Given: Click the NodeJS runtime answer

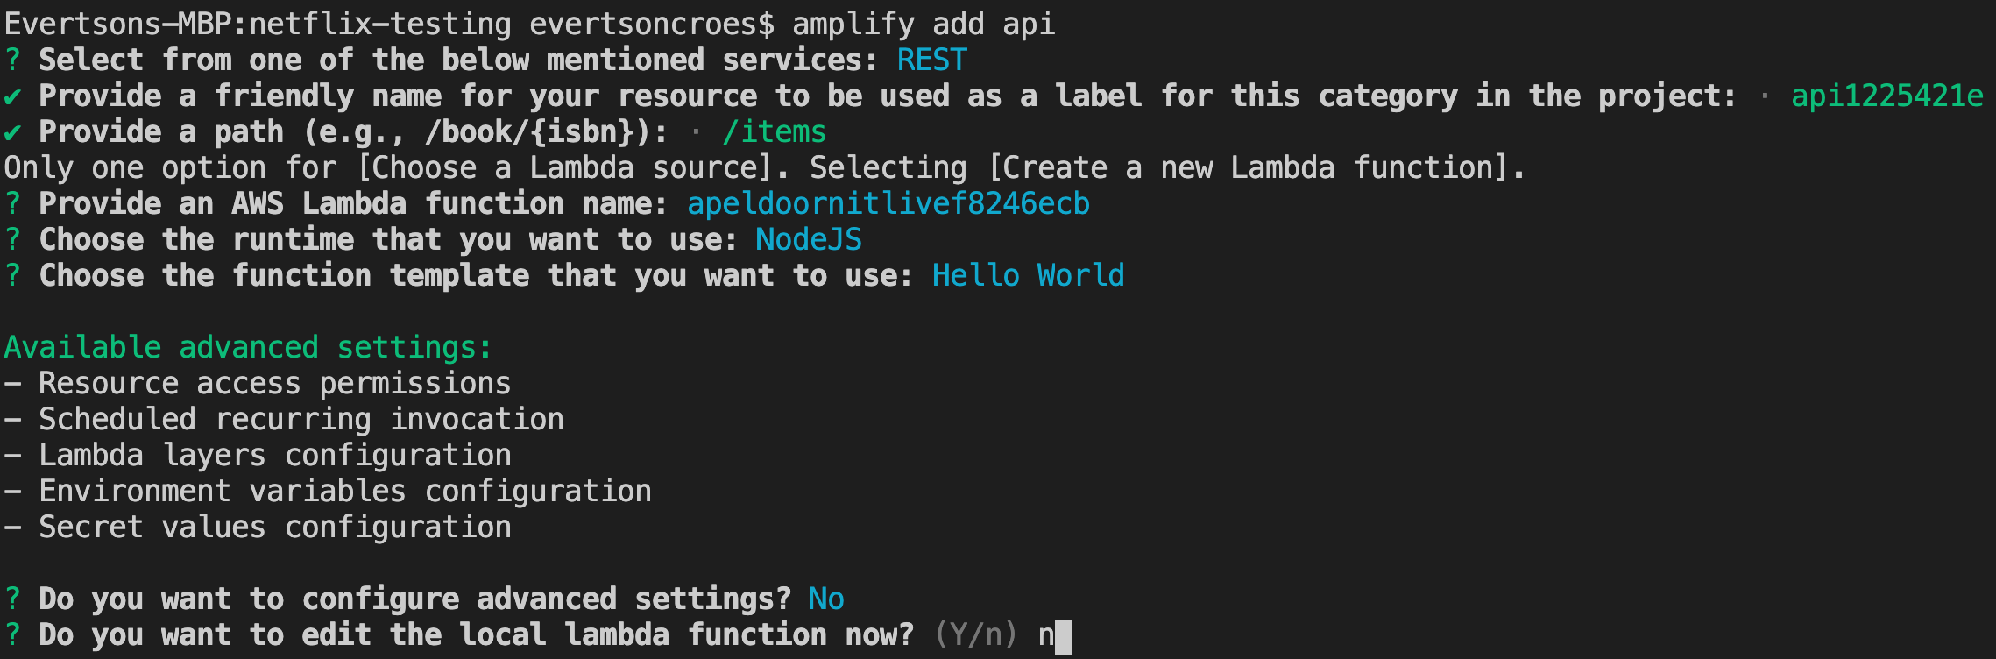Looking at the screenshot, I should click(x=809, y=240).
